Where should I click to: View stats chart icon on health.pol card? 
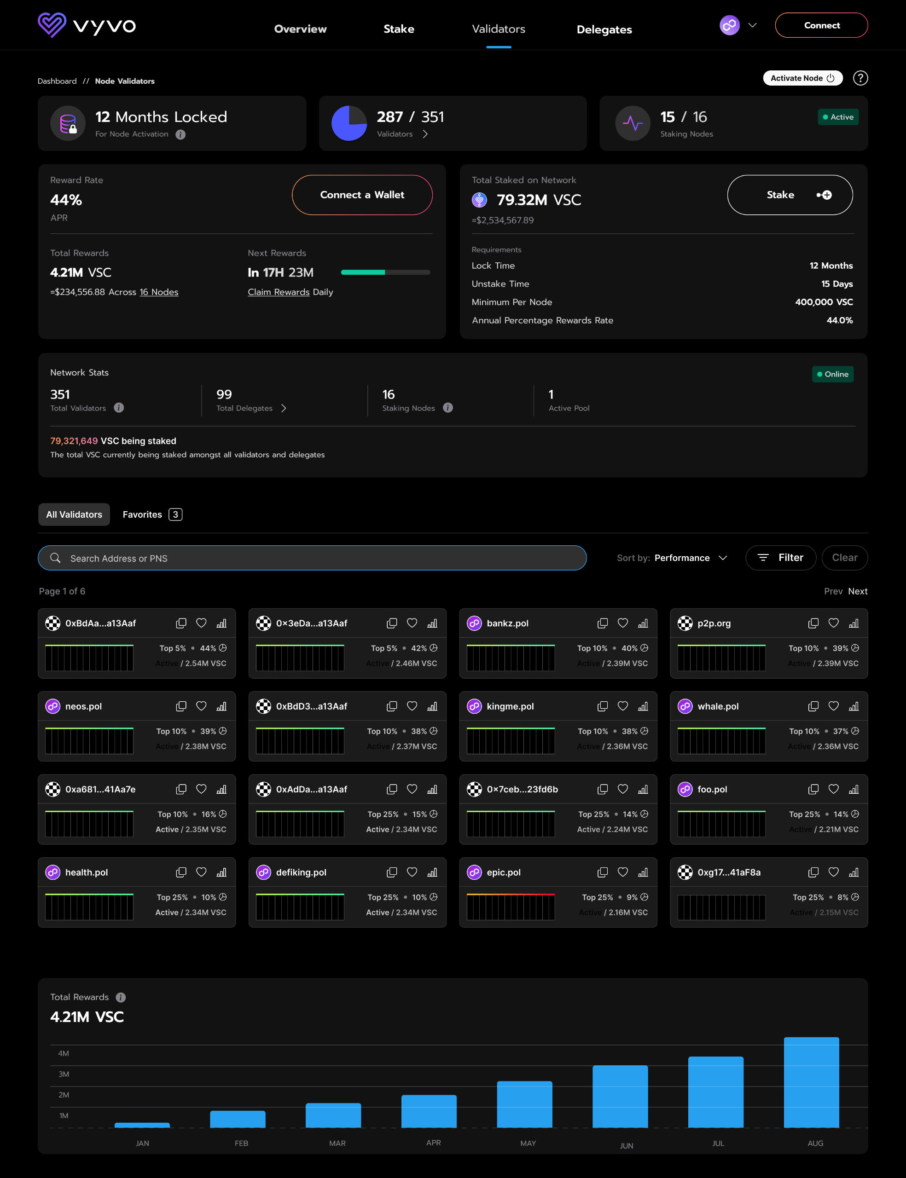click(221, 872)
